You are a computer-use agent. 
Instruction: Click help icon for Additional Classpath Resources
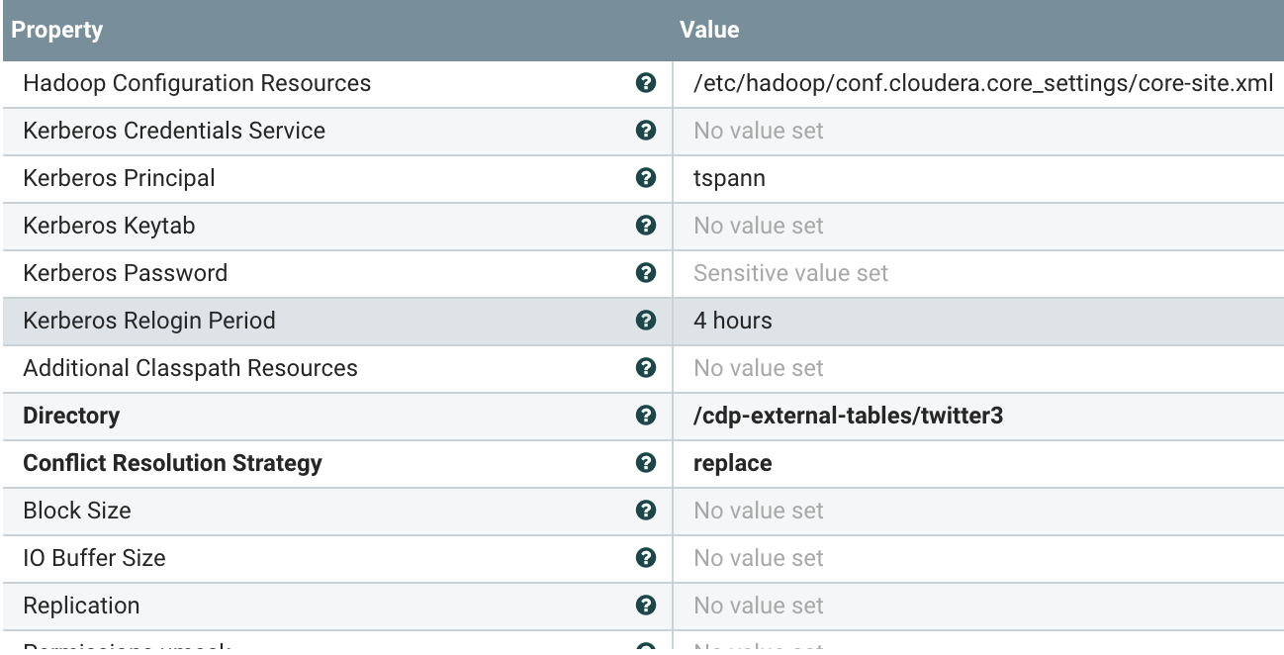tap(646, 368)
